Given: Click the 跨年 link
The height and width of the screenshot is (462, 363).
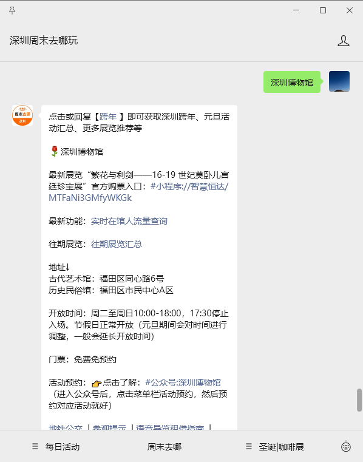Looking at the screenshot, I should 108,117.
